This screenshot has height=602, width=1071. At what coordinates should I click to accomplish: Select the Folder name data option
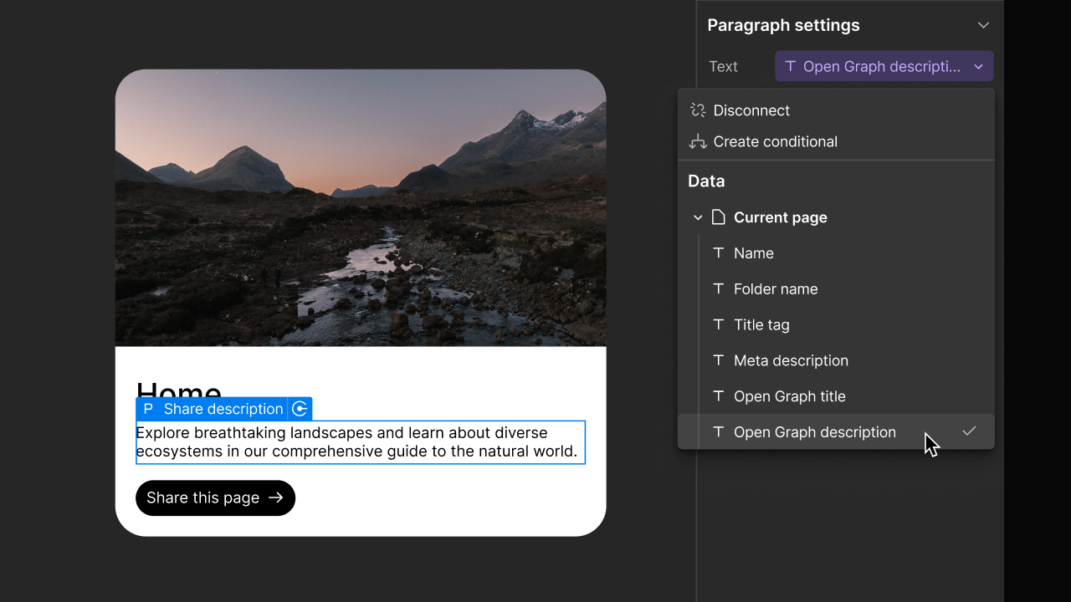pyautogui.click(x=776, y=288)
